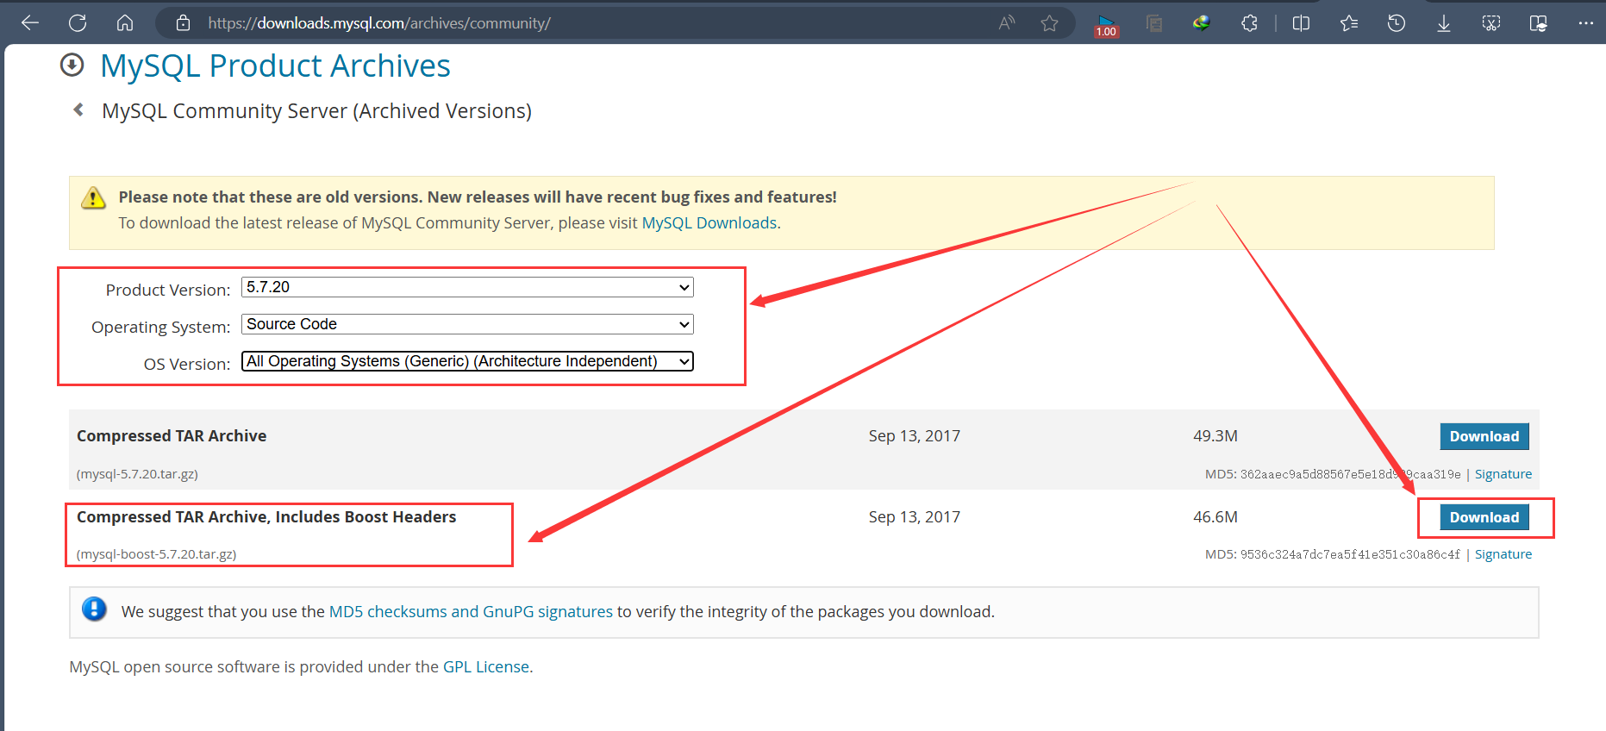This screenshot has width=1606, height=731.
Task: Open the sidebar panel toolbar icon
Action: pos(1539,23)
